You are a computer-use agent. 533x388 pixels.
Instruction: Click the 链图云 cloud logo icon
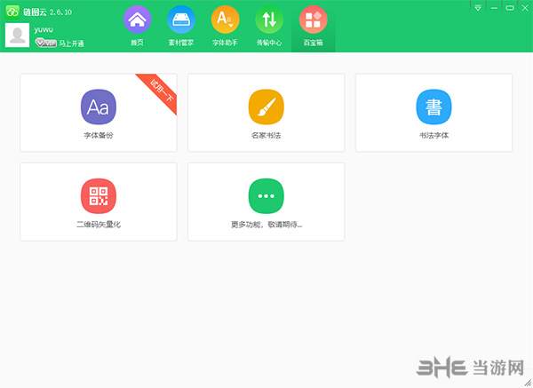[x=12, y=12]
